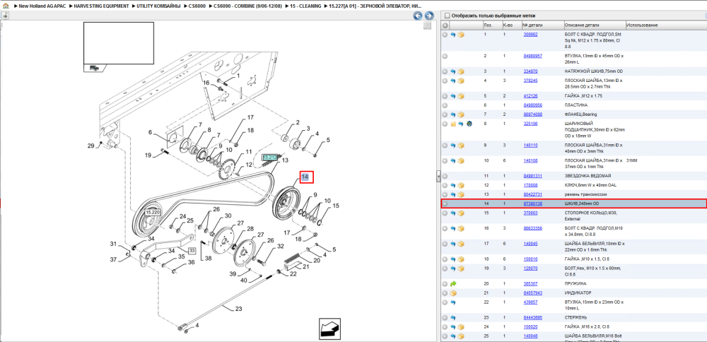The image size is (707, 342).
Task: Click the box icon for part 86633356
Action: 461,228
